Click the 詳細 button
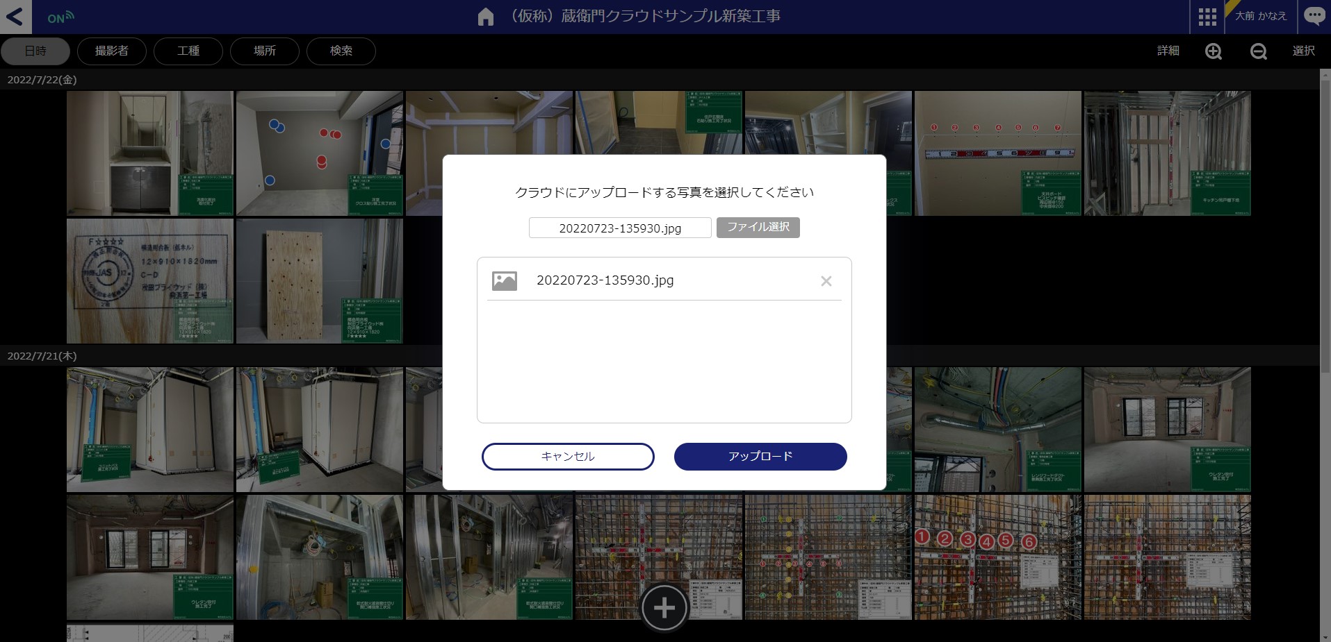The image size is (1331, 642). [x=1168, y=51]
